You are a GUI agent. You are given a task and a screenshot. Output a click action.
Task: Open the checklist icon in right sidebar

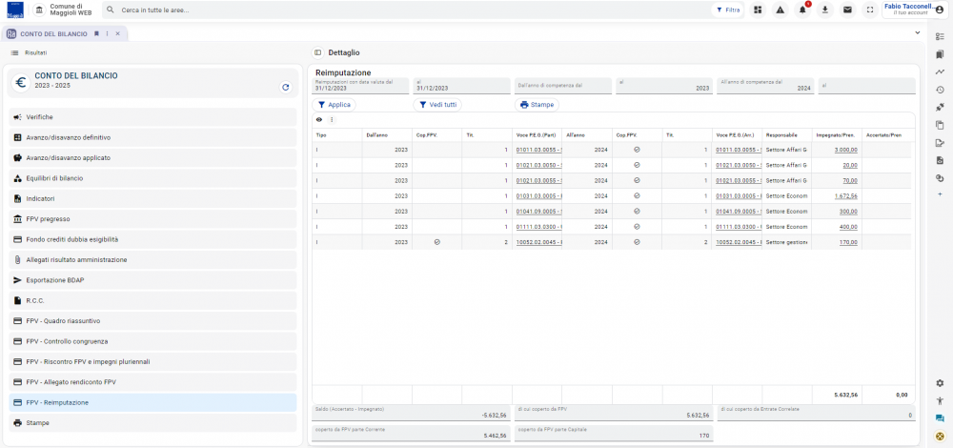[941, 36]
